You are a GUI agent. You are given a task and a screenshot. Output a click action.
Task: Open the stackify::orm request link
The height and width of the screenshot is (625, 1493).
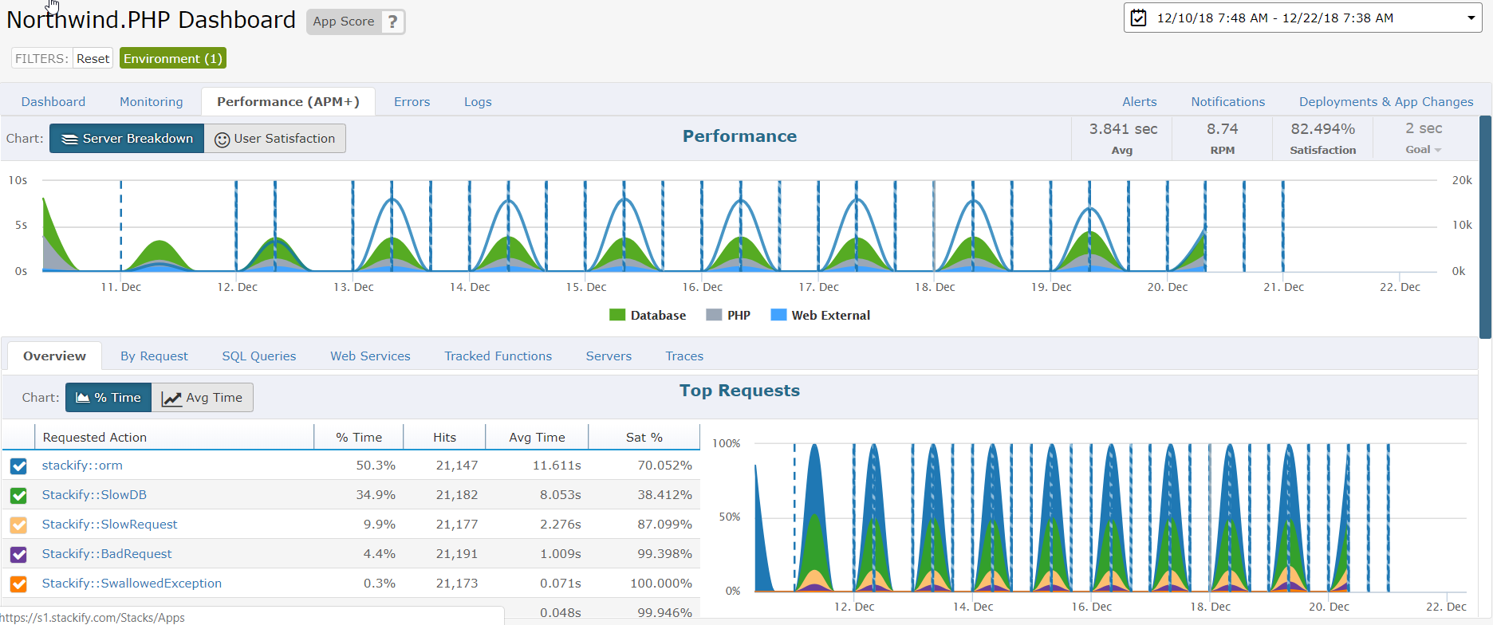(x=82, y=465)
